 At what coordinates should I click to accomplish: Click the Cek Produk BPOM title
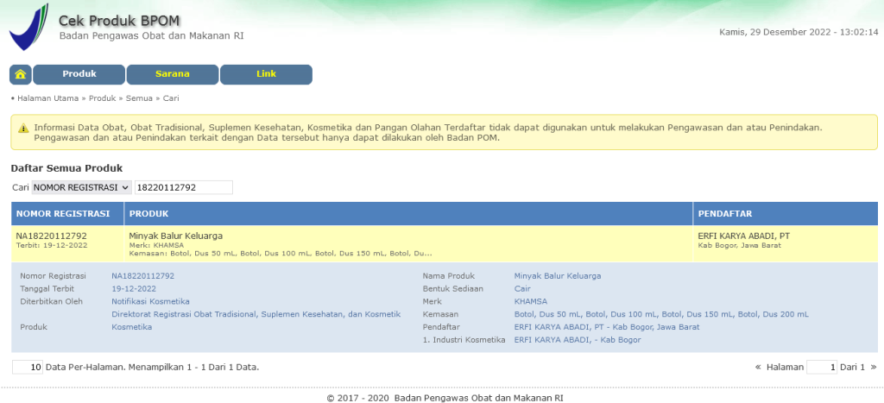point(119,22)
